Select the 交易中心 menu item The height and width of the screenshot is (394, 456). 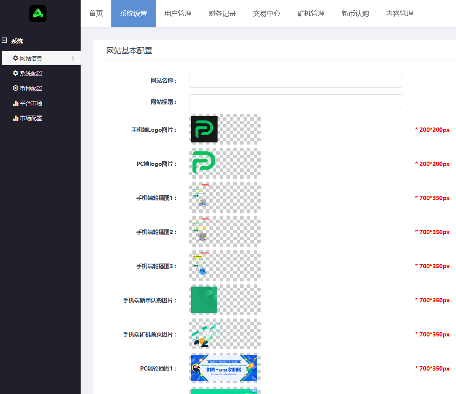(266, 13)
